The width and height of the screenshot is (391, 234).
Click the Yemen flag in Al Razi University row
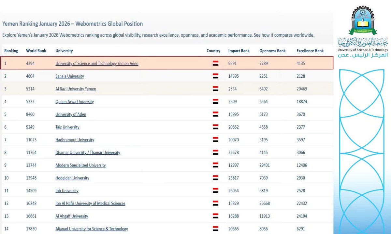coord(215,89)
